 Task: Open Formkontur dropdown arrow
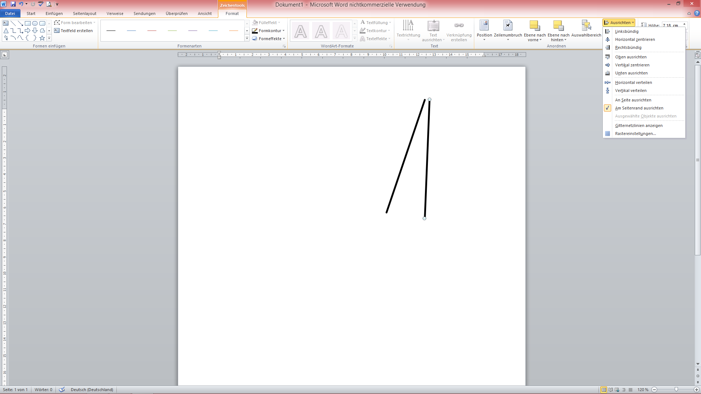point(284,31)
